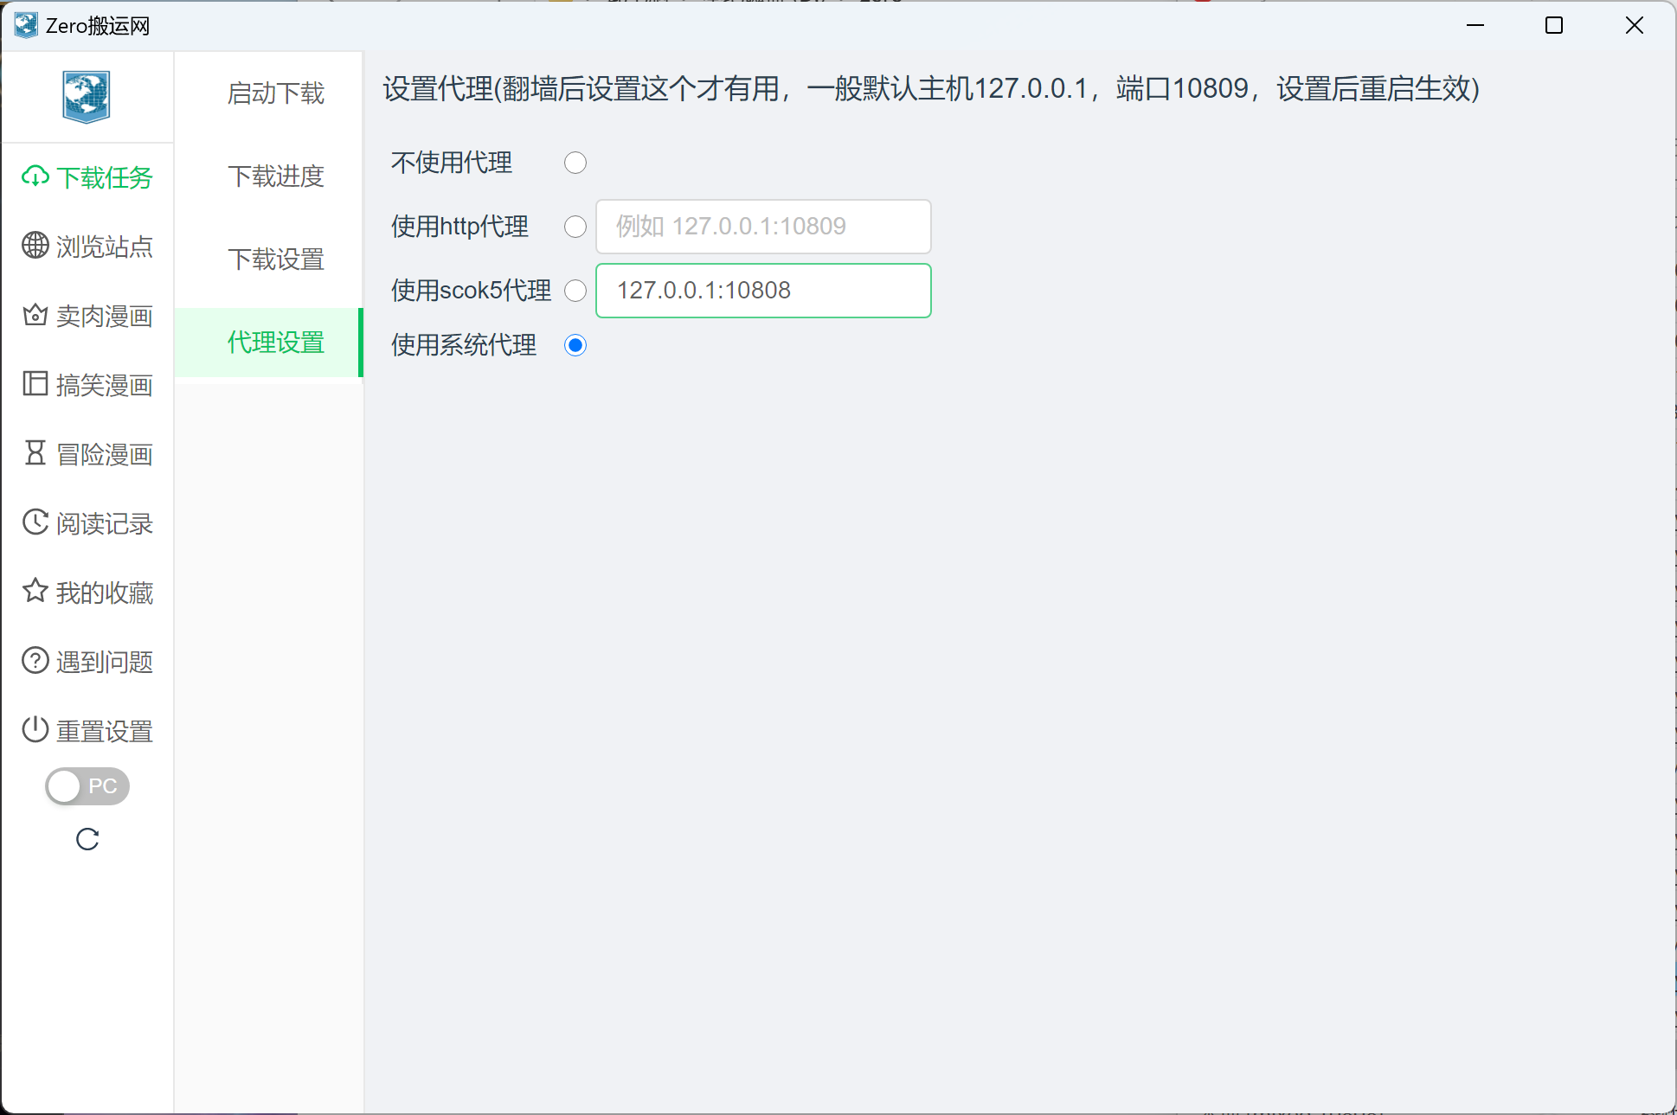Click the globe icon beside 浏览站点
The width and height of the screenshot is (1677, 1115).
35,246
